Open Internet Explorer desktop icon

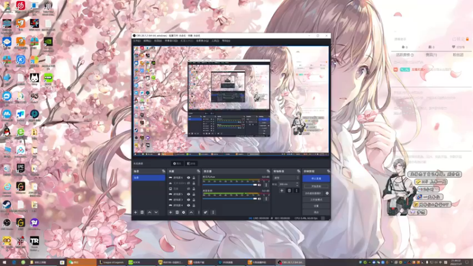tap(7, 187)
